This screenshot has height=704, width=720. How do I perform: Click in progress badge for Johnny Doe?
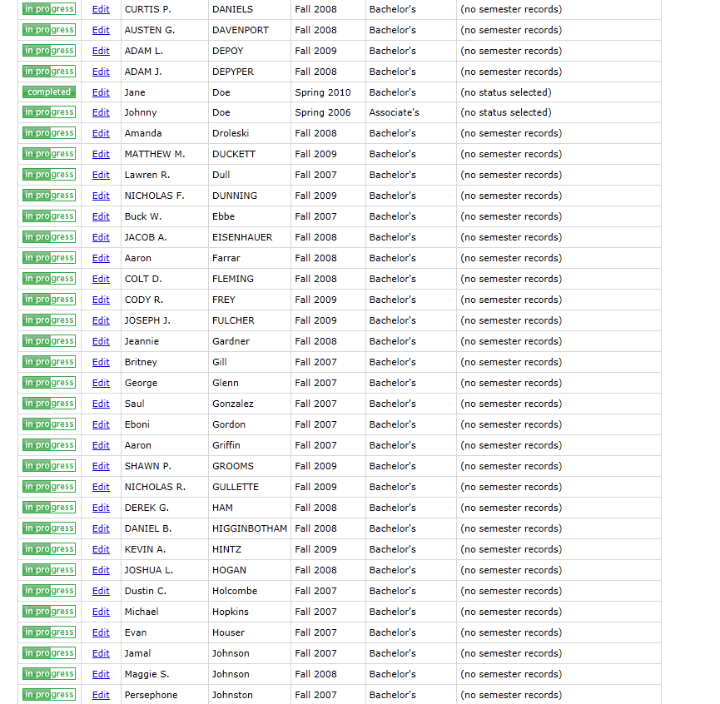tap(49, 112)
